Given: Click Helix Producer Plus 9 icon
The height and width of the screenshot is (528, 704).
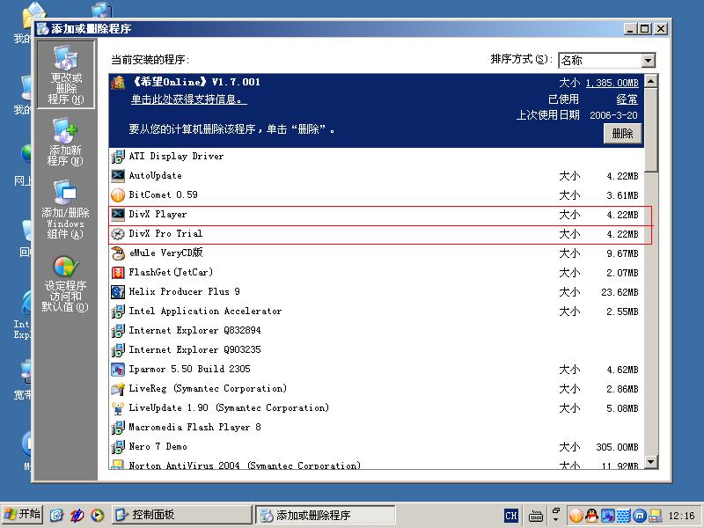Looking at the screenshot, I should [118, 292].
